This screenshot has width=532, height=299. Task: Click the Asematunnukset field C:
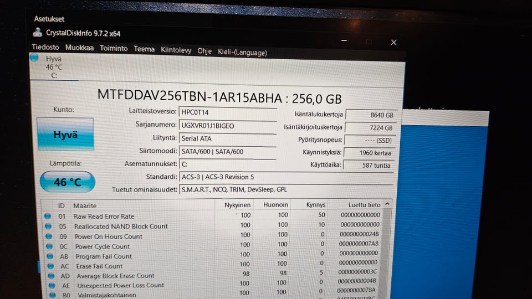click(x=228, y=164)
